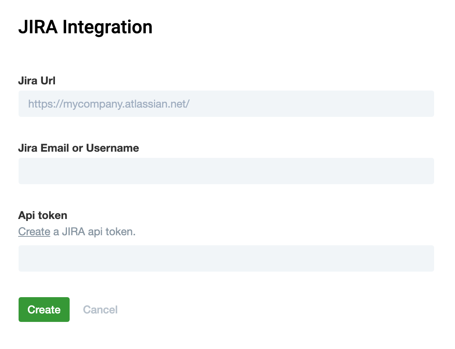Screen dimensions: 455x349
Task: Click the "Api token" label text
Action: point(43,215)
